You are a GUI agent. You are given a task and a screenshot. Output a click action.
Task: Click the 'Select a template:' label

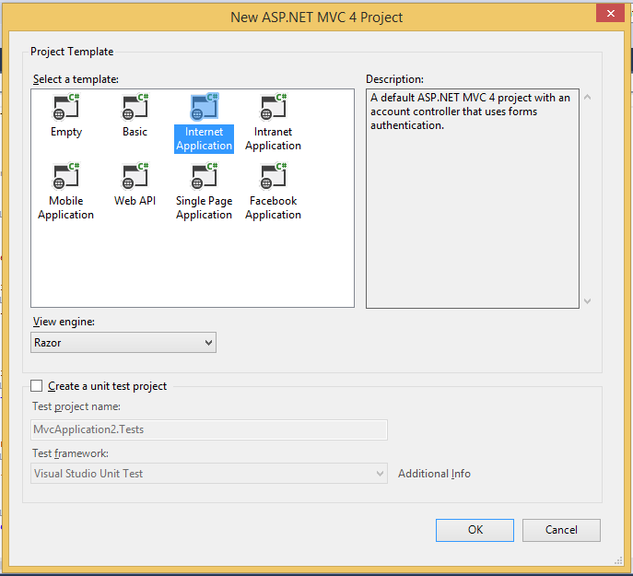[x=76, y=79]
